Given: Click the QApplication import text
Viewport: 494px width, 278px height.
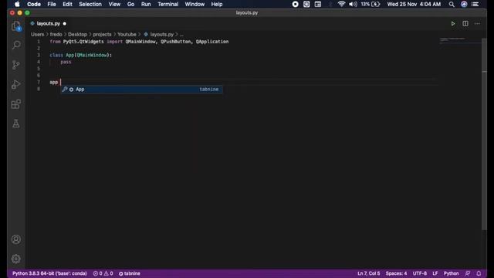Looking at the screenshot, I should point(212,42).
